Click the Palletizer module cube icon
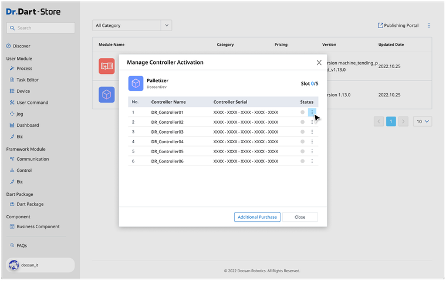The width and height of the screenshot is (446, 281). coord(136,83)
